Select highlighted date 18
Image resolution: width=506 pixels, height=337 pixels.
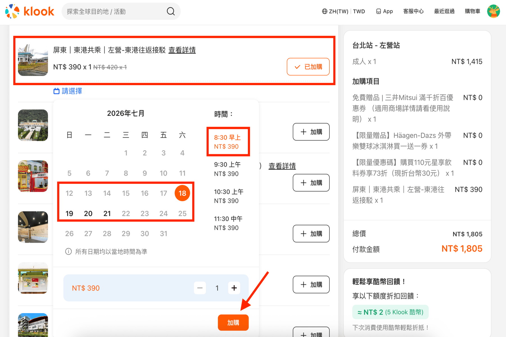coord(182,193)
